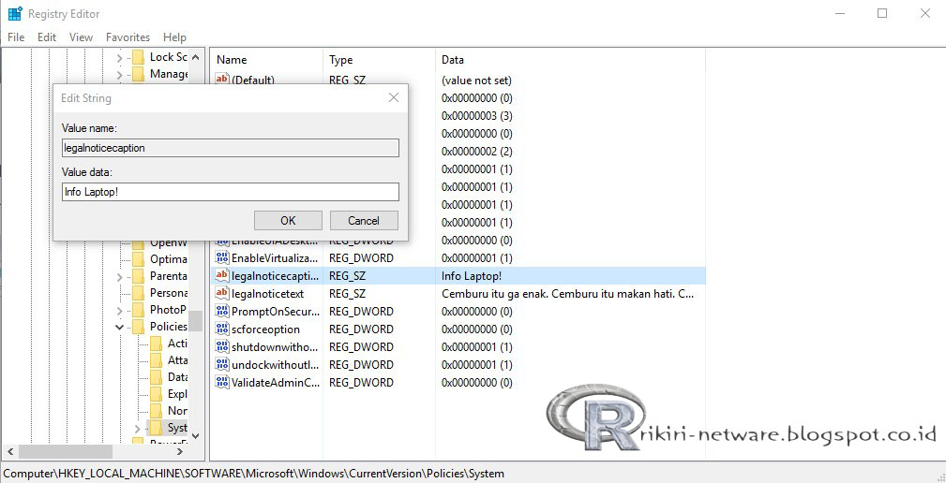Select the undockwithoutlogon DWORD icon
This screenshot has width=946, height=483.
point(222,364)
